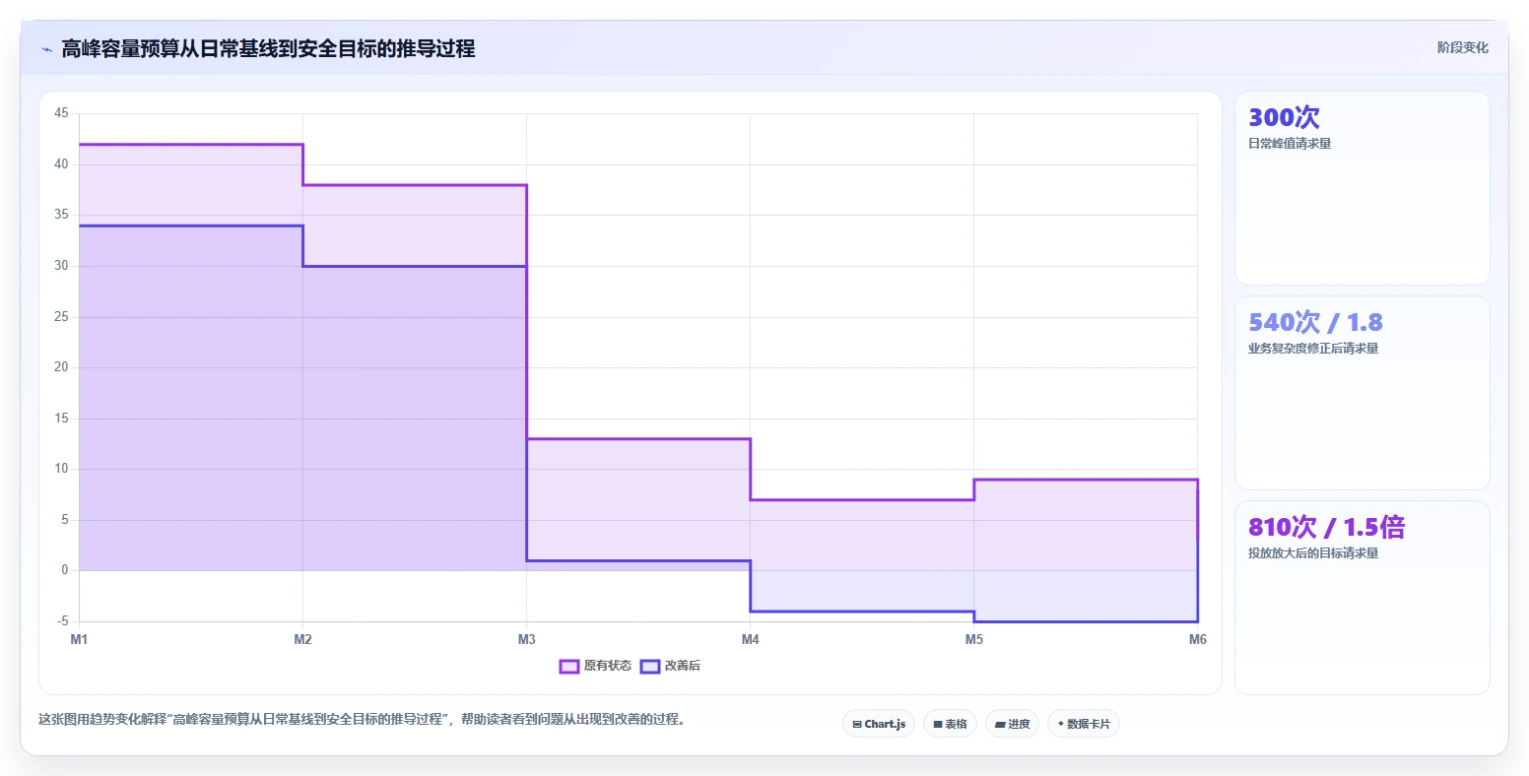The image size is (1529, 776).
Task: Click the 日常峰值请求量 caption
Action: tap(1290, 144)
